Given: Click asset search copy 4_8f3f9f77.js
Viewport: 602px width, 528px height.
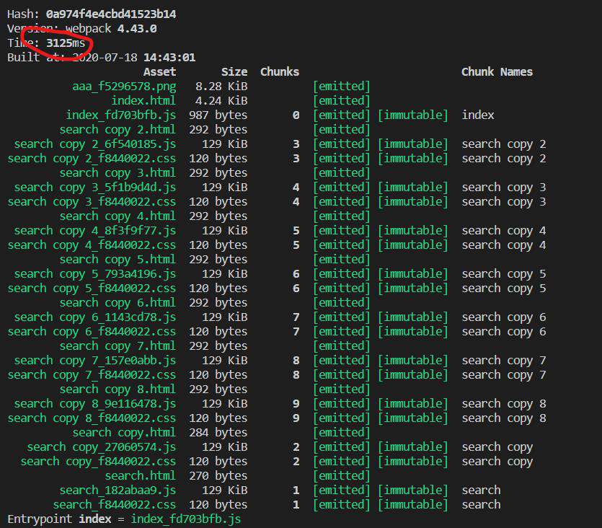Looking at the screenshot, I should (x=95, y=231).
